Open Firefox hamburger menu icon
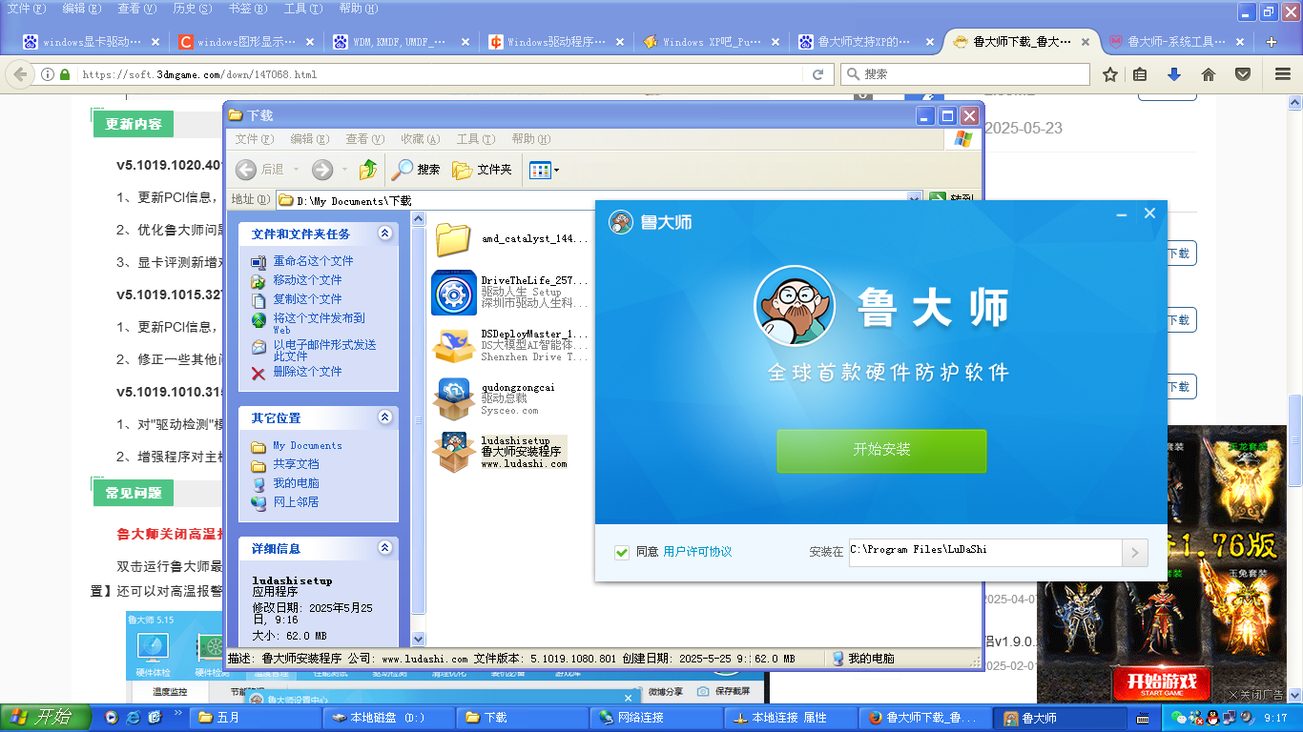Image resolution: width=1303 pixels, height=732 pixels. tap(1281, 74)
